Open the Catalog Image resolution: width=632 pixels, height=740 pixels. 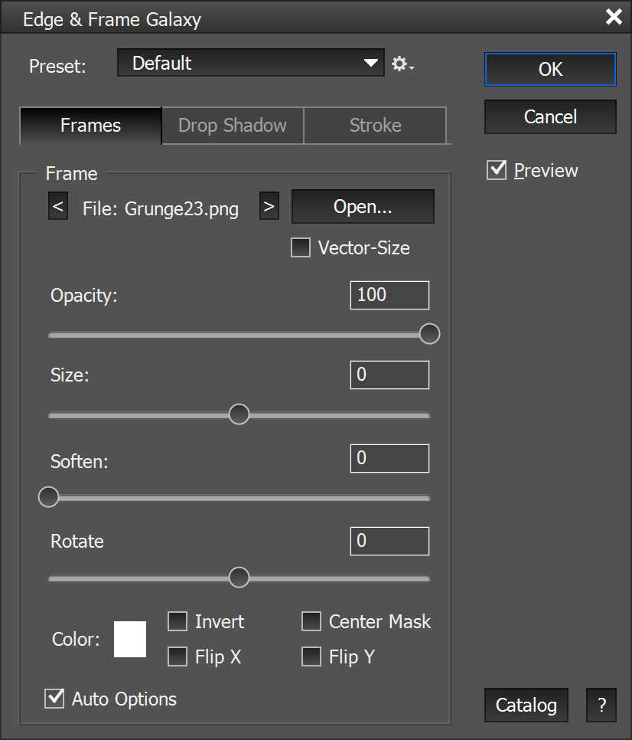(x=526, y=705)
